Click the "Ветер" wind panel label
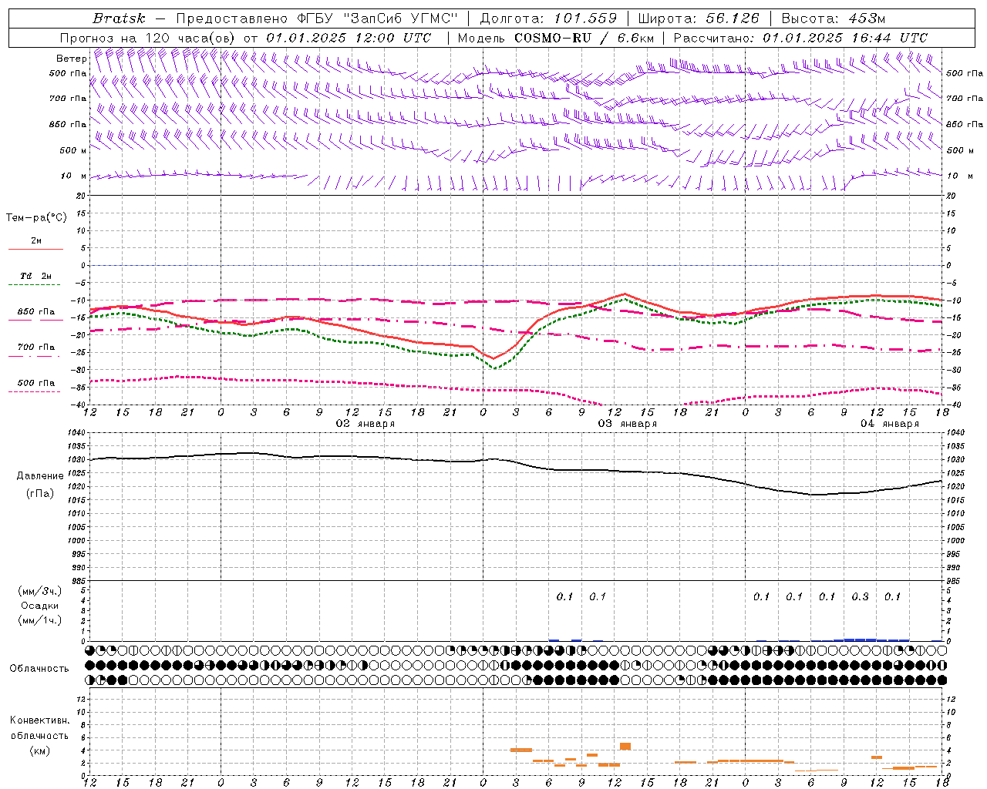Viewport: 987px width, 789px height. (71, 59)
